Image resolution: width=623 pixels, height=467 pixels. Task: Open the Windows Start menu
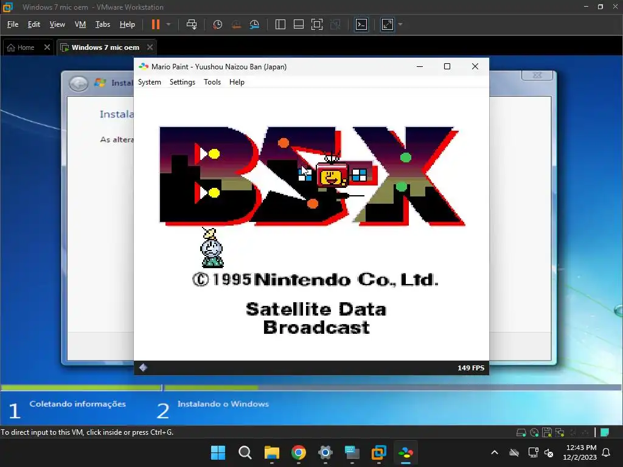(x=218, y=452)
